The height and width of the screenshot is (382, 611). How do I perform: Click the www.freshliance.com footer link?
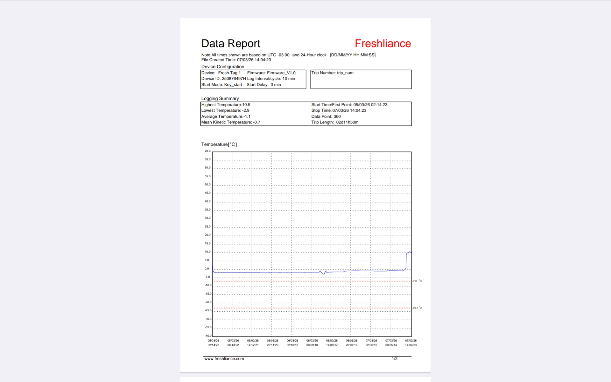224,359
